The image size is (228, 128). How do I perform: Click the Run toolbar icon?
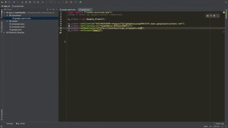[x=55, y=2]
